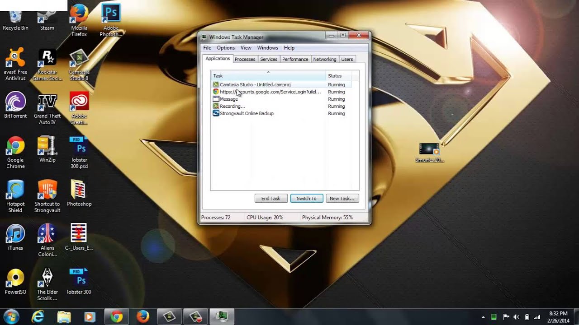Open the Recycle Bin desktop icon

[15, 18]
